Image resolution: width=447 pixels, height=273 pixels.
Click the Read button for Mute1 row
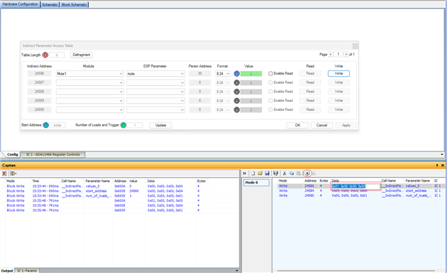pyautogui.click(x=310, y=73)
